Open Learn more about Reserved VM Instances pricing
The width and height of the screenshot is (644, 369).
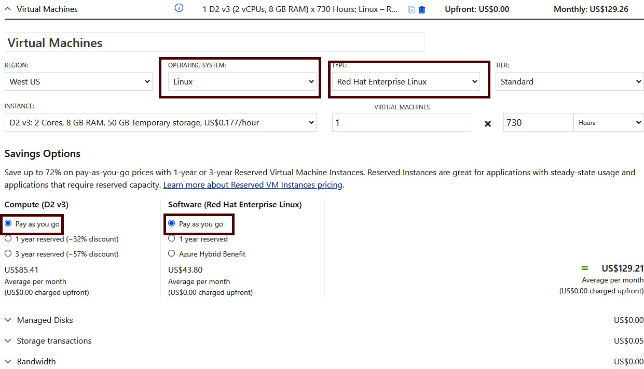[x=253, y=184]
